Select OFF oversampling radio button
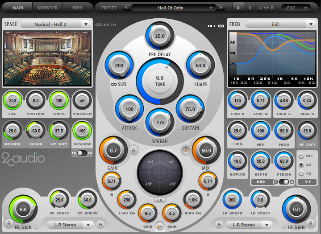This screenshot has height=234, width=321. click(x=301, y=156)
